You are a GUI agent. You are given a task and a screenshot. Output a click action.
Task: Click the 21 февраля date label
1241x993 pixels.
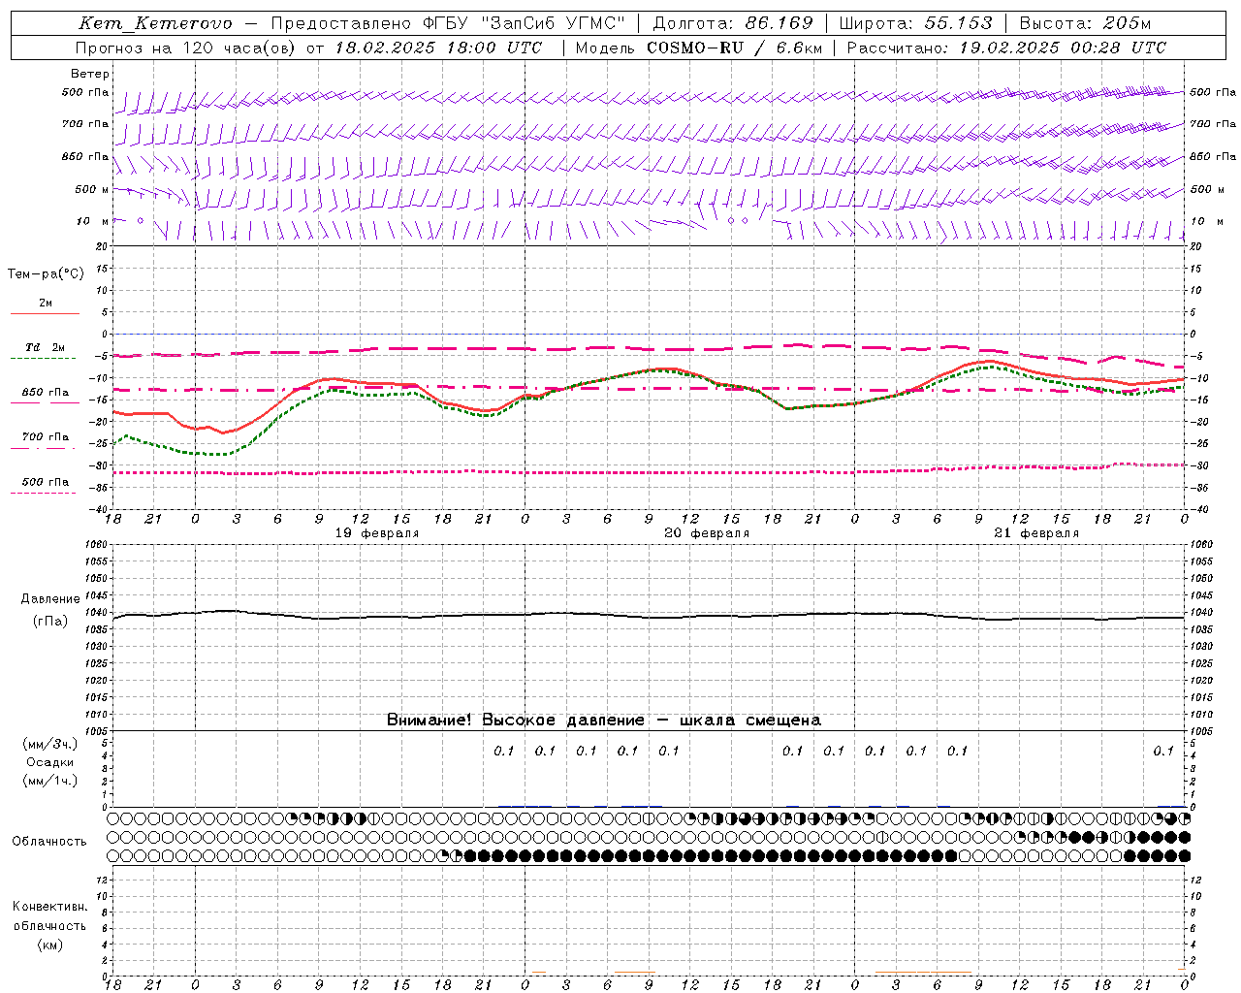1036,533
